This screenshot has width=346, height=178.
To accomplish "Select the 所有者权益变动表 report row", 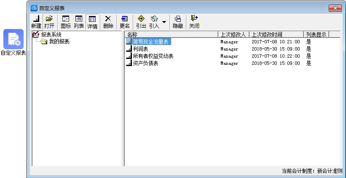I will (232, 56).
